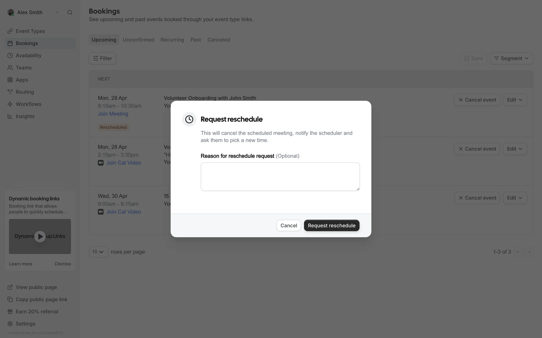Screen dimensions: 542x338
Task: Click Cancel in the reschedule dialog
Action: point(289,226)
